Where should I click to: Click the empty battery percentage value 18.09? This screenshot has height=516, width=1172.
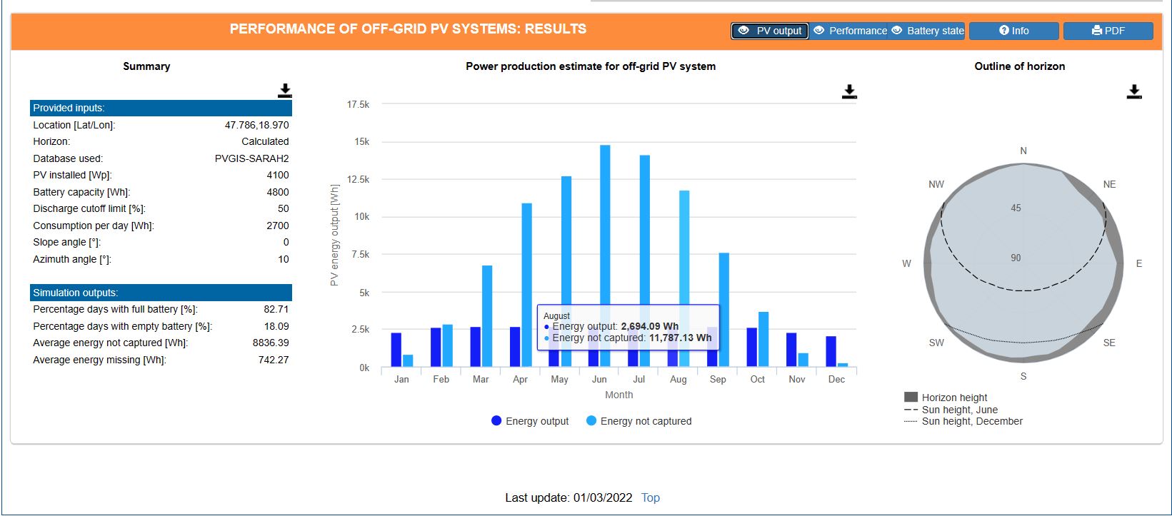[x=276, y=326]
